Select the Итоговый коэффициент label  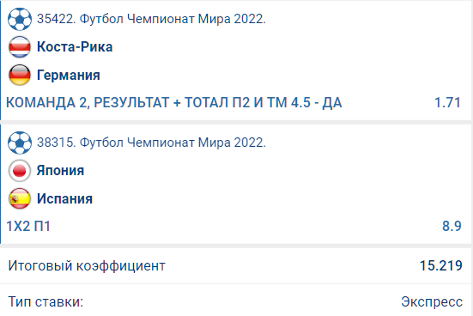(x=87, y=266)
